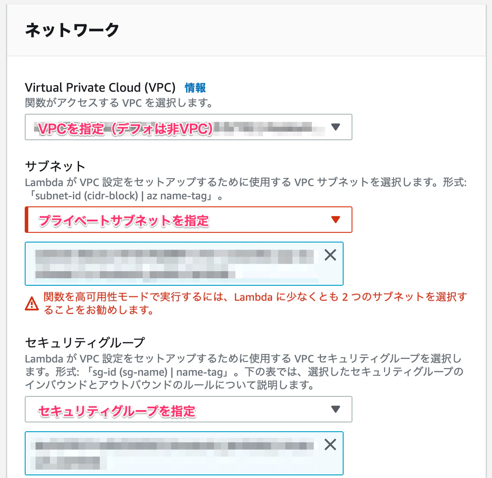This screenshot has height=478, width=492.
Task: Click the subnet-id (cidr-block) format description
Action: point(246,189)
